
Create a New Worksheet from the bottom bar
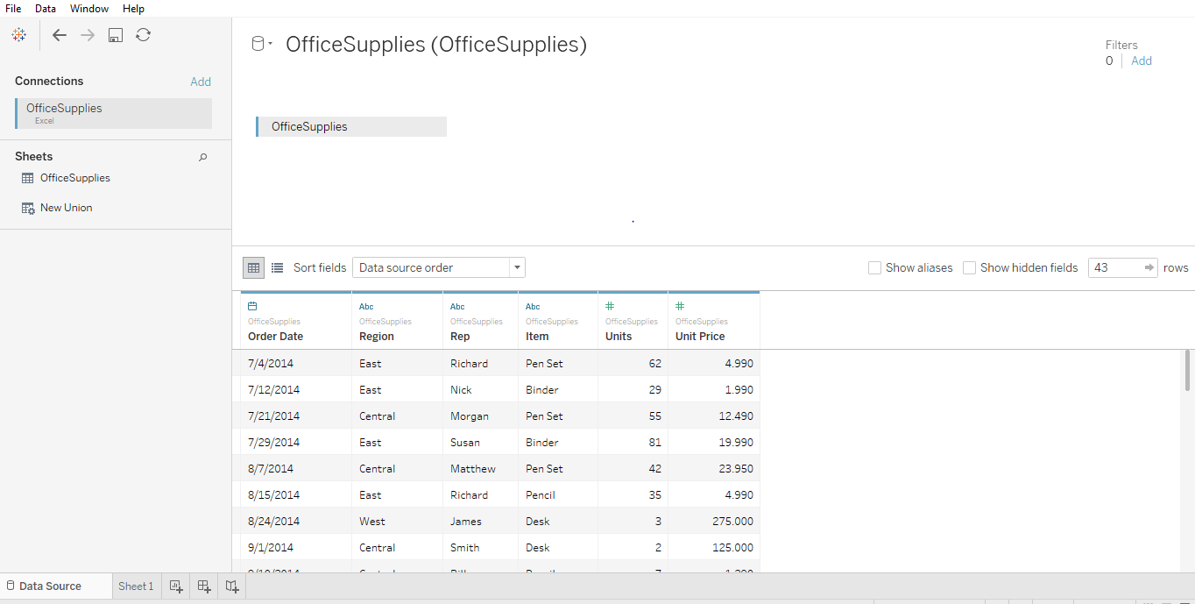[x=175, y=586]
